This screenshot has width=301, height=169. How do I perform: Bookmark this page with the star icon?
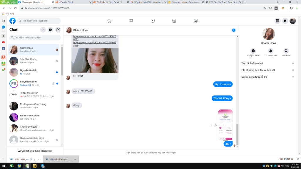(265, 8)
